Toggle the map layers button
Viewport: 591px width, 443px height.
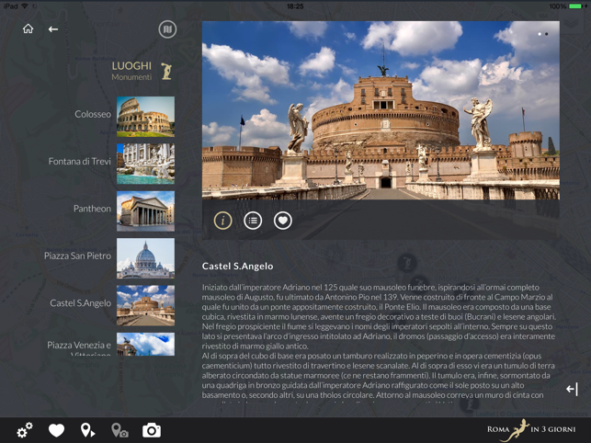click(572, 23)
